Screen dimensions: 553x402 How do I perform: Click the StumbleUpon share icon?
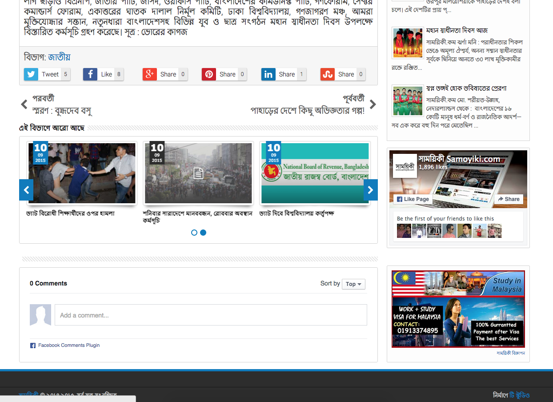(328, 74)
